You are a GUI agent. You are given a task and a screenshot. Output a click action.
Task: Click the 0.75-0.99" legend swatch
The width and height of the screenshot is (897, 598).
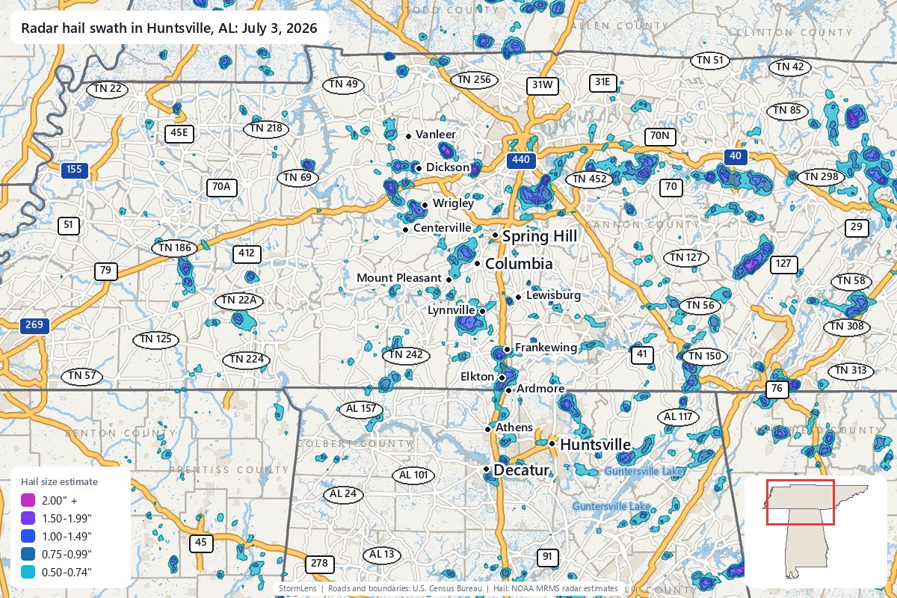pos(27,555)
